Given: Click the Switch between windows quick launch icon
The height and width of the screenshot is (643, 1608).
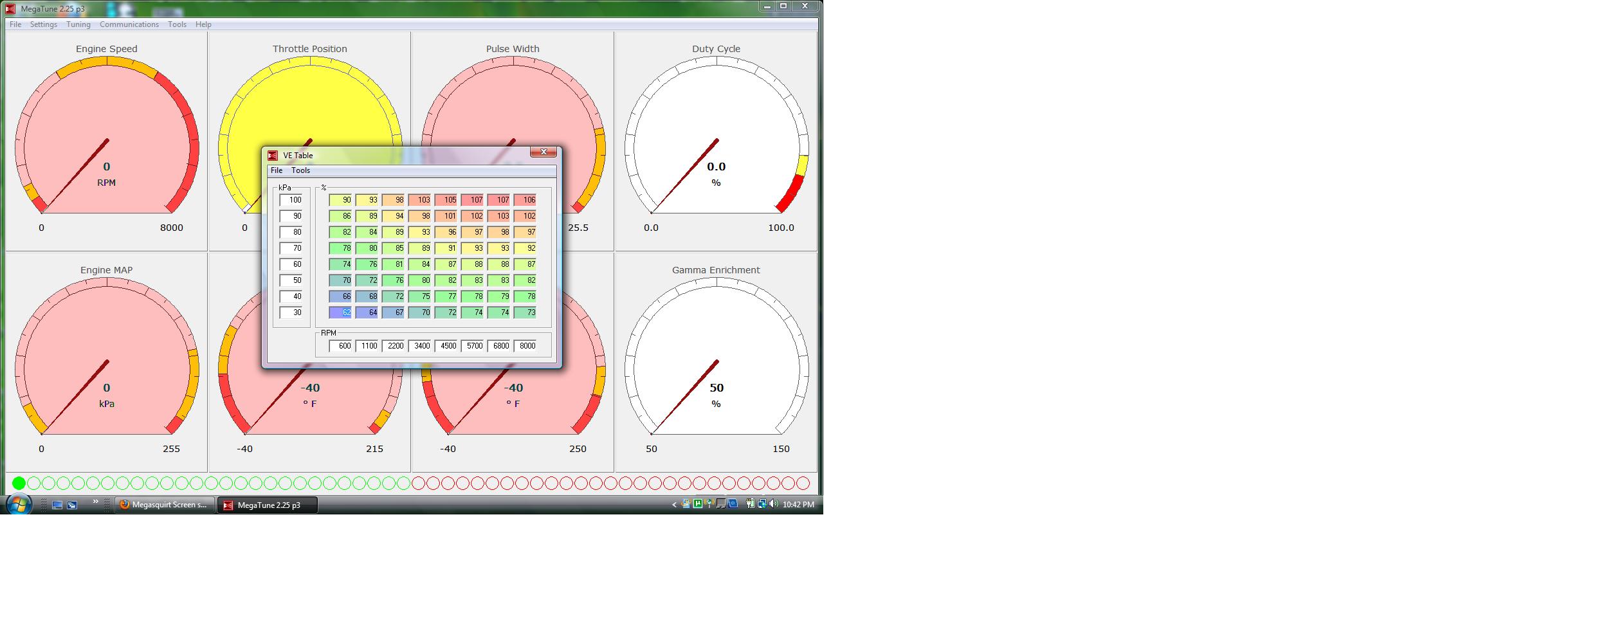Looking at the screenshot, I should pyautogui.click(x=72, y=505).
